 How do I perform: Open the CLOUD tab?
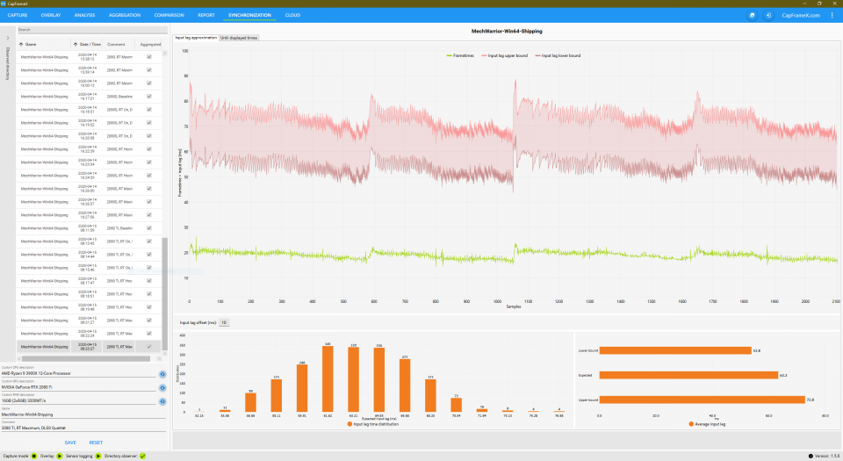(x=293, y=15)
